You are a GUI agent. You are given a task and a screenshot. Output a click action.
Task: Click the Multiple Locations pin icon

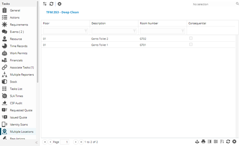pos(4,132)
